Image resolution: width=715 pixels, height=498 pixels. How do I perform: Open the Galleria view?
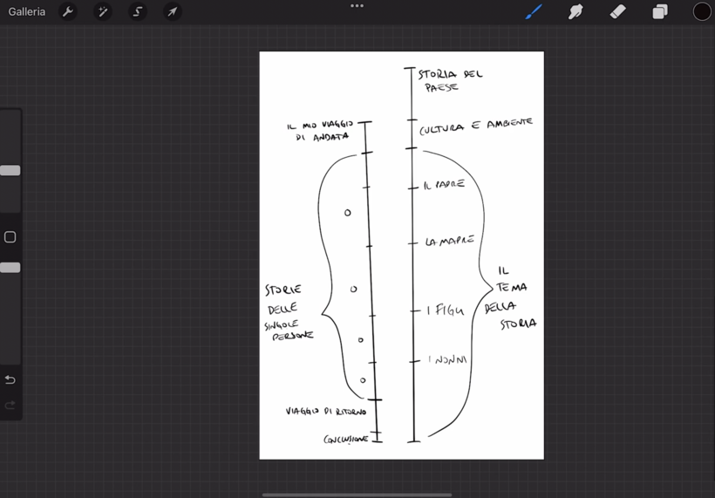coord(26,11)
